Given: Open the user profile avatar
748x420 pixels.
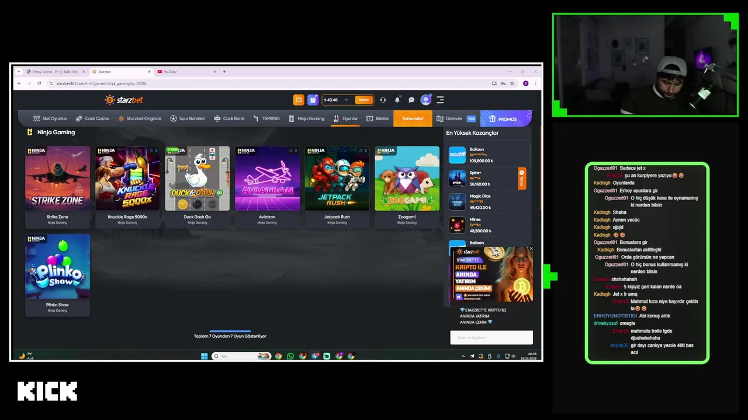Looking at the screenshot, I should click(426, 100).
